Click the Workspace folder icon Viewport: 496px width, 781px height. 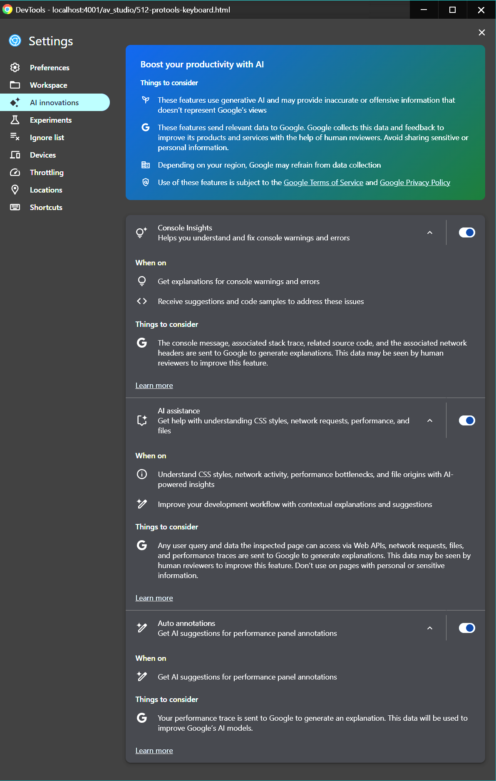[x=15, y=85]
